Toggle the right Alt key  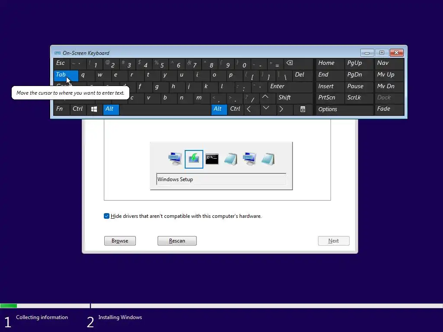point(219,109)
